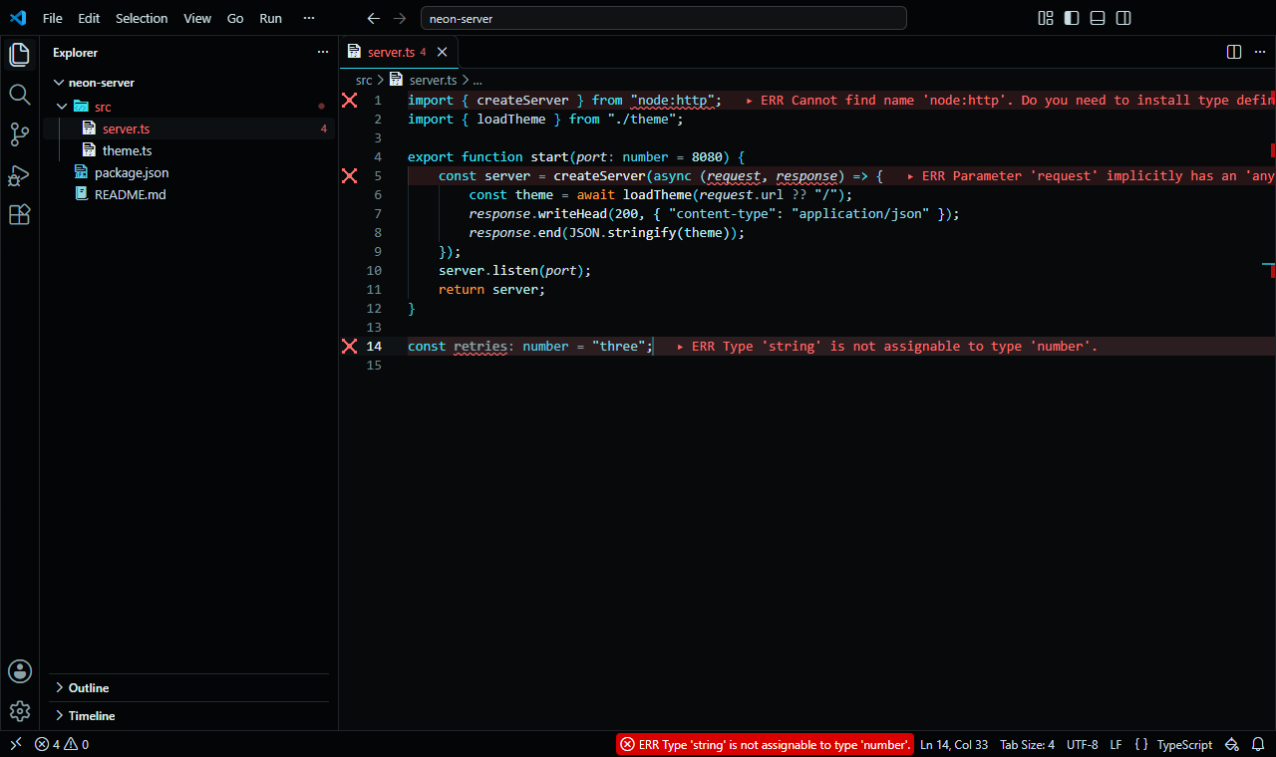Click the curly braces language status icon
Image resolution: width=1276 pixels, height=757 pixels.
[x=1140, y=744]
